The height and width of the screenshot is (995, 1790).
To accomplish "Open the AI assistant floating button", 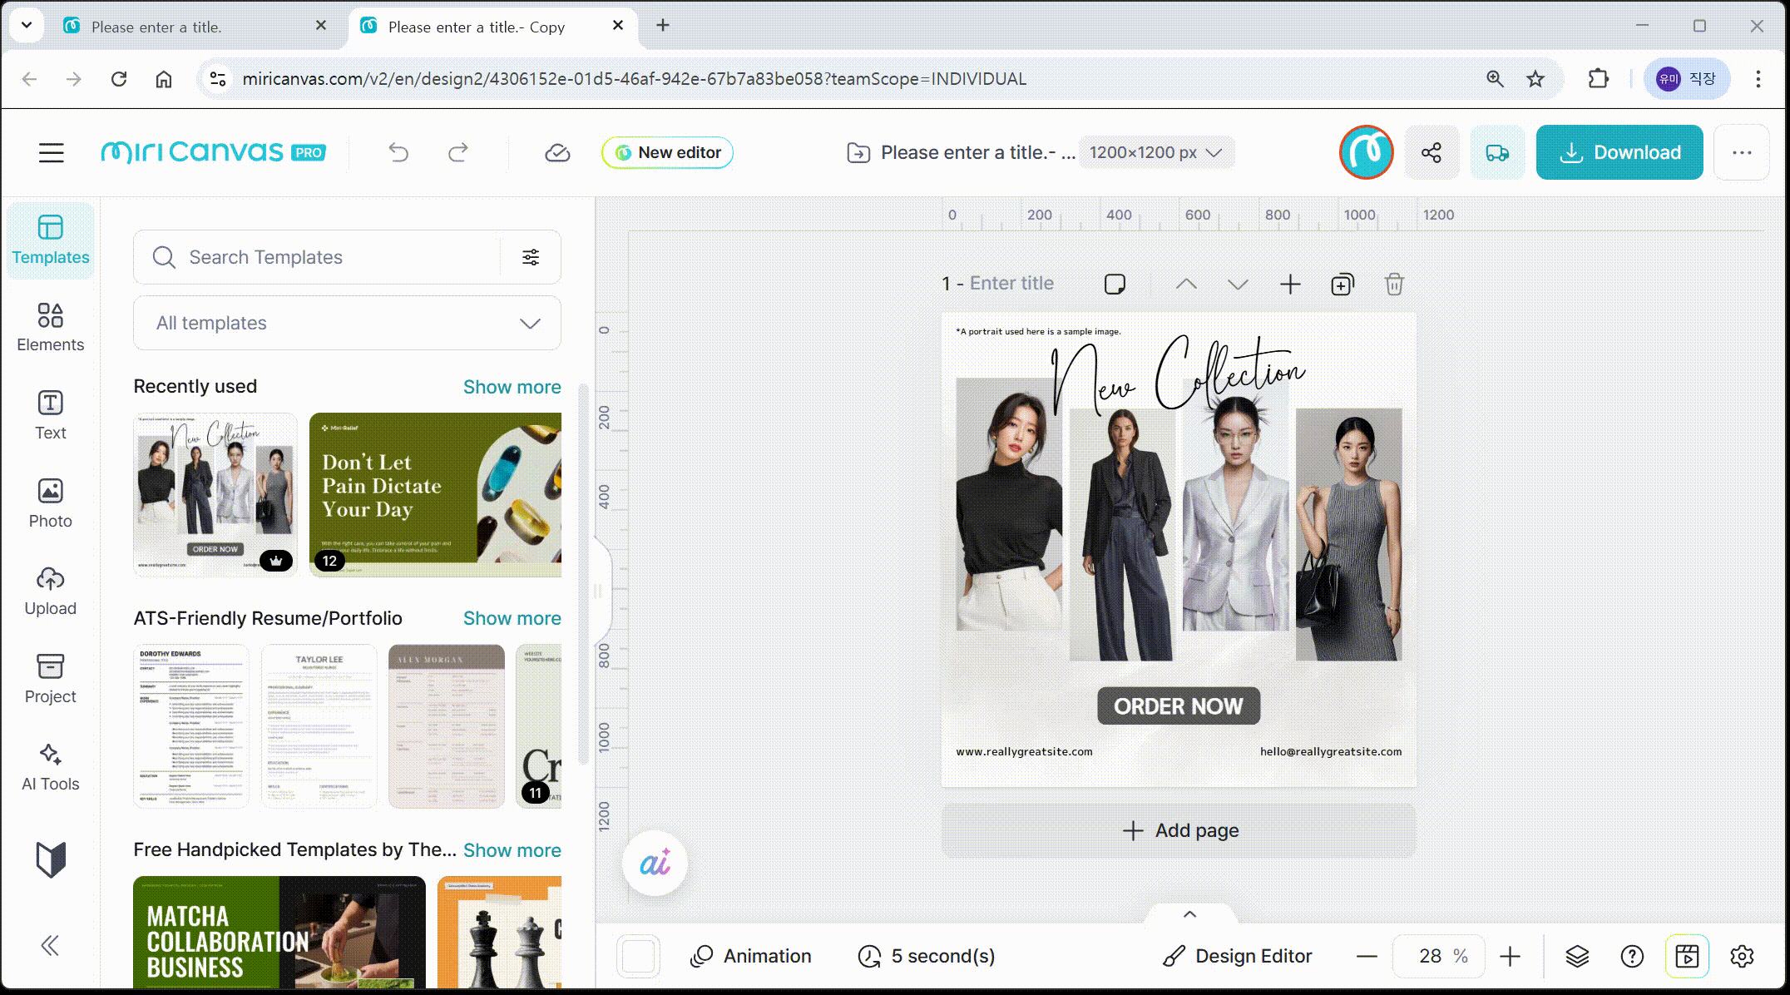I will (x=655, y=863).
